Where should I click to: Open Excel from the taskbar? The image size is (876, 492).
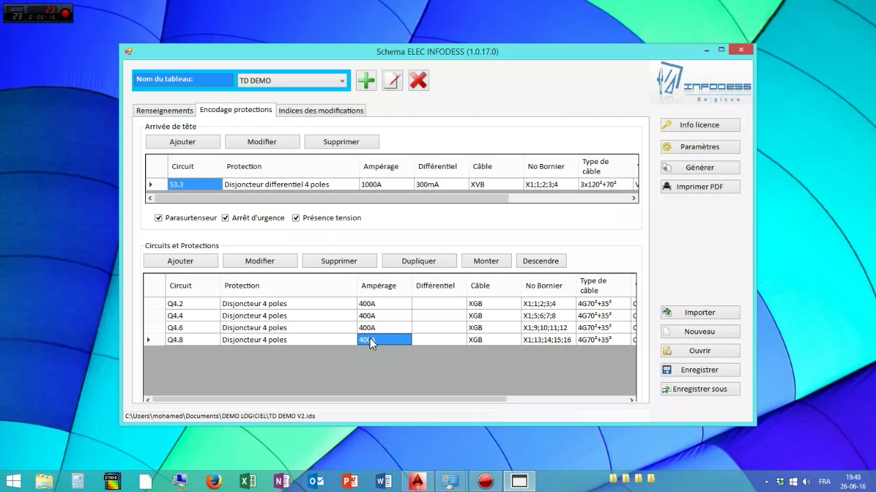pyautogui.click(x=248, y=481)
